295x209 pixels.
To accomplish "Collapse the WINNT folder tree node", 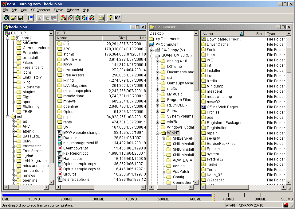I will 157,133.
